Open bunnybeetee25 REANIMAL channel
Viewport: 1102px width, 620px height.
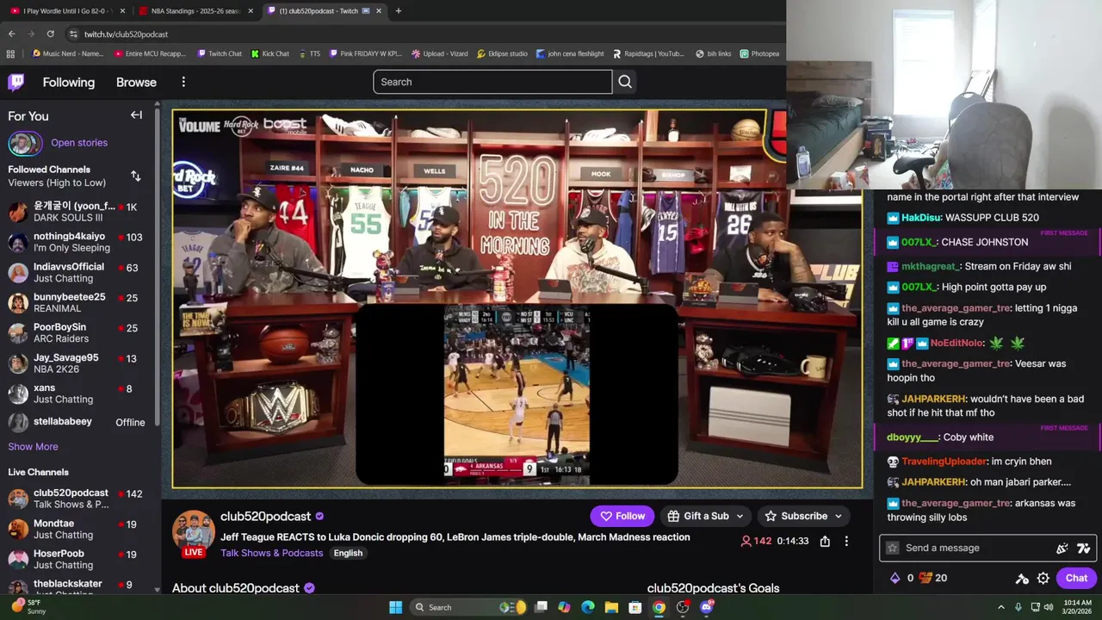(79, 302)
